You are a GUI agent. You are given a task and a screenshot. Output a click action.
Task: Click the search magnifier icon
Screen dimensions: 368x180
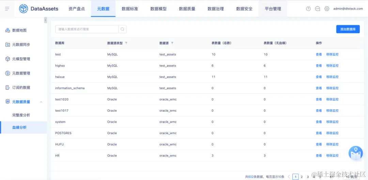(x=123, y=29)
